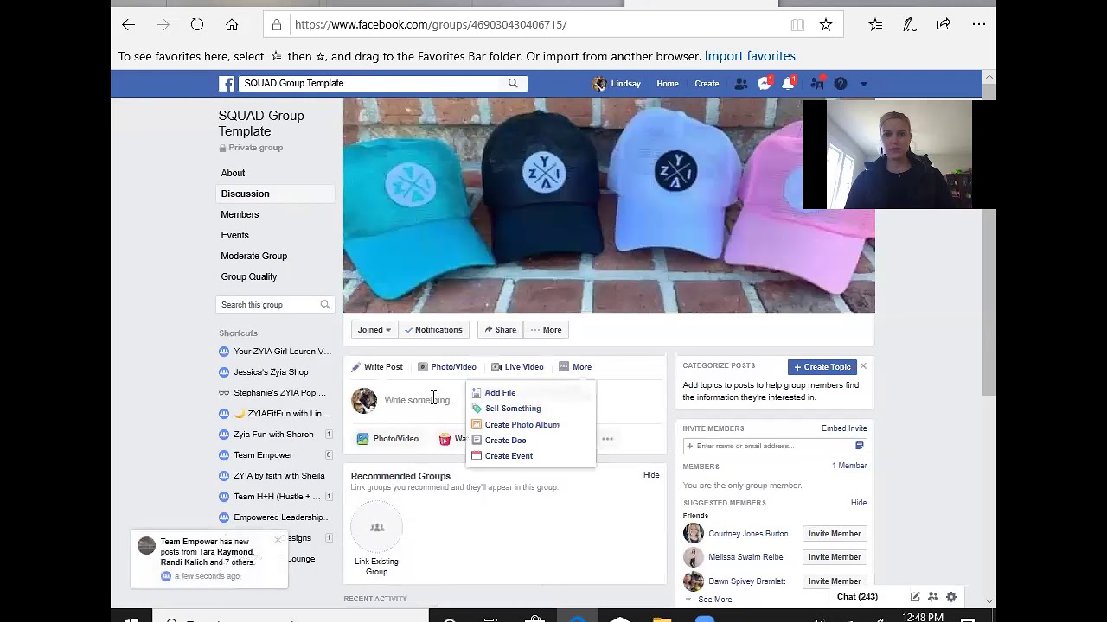The height and width of the screenshot is (622, 1107).
Task: Click Import favorites link
Action: click(750, 56)
